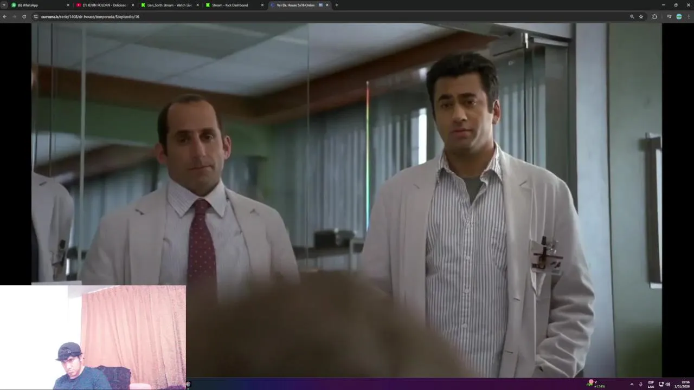The height and width of the screenshot is (390, 694).
Task: Close the WhatsApp tab
Action: pos(68,5)
